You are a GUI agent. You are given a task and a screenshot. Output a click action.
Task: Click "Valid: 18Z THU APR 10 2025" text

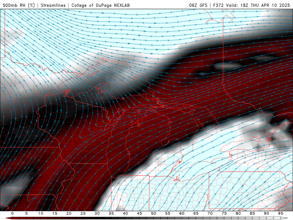(x=258, y=5)
